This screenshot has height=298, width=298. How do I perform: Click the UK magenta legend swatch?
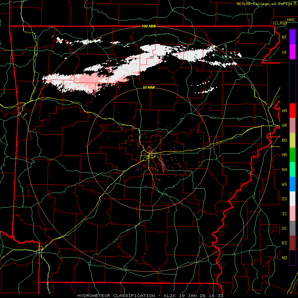coord(292,52)
